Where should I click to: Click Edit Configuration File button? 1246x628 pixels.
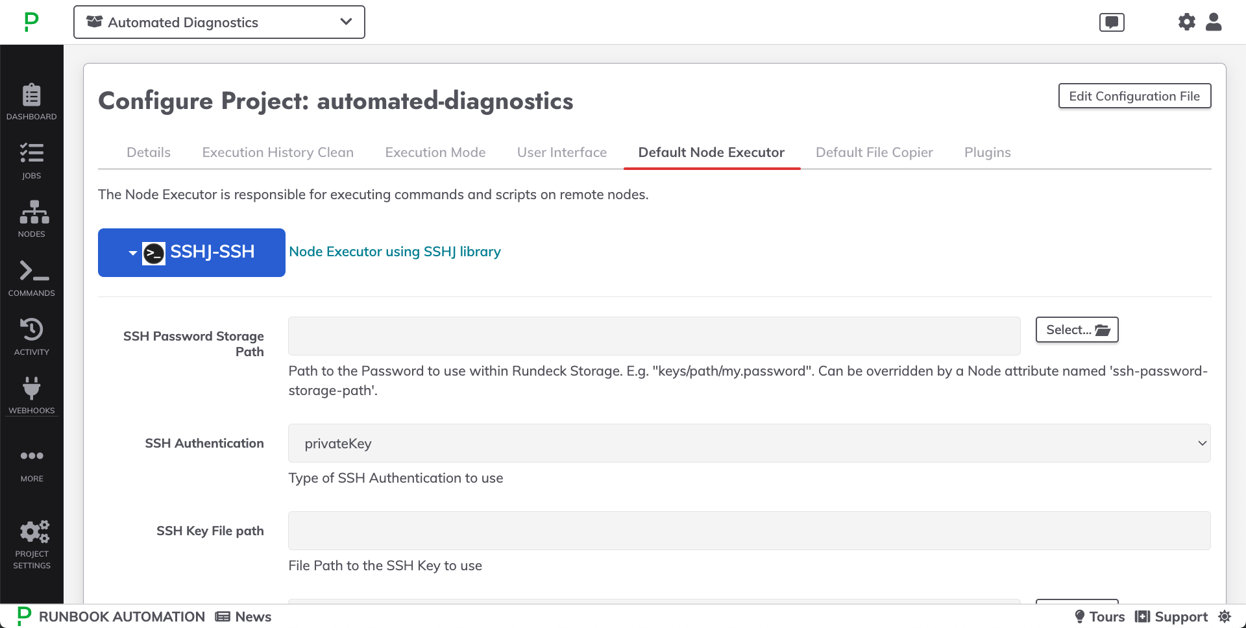pyautogui.click(x=1134, y=96)
